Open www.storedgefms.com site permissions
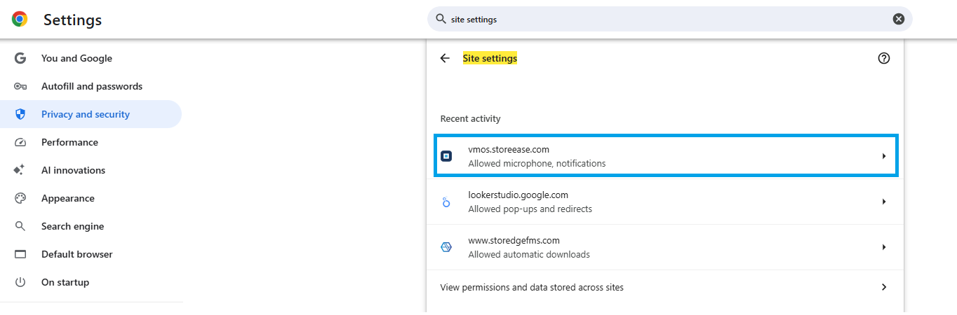Viewport: 957px width, 315px height. (665, 247)
